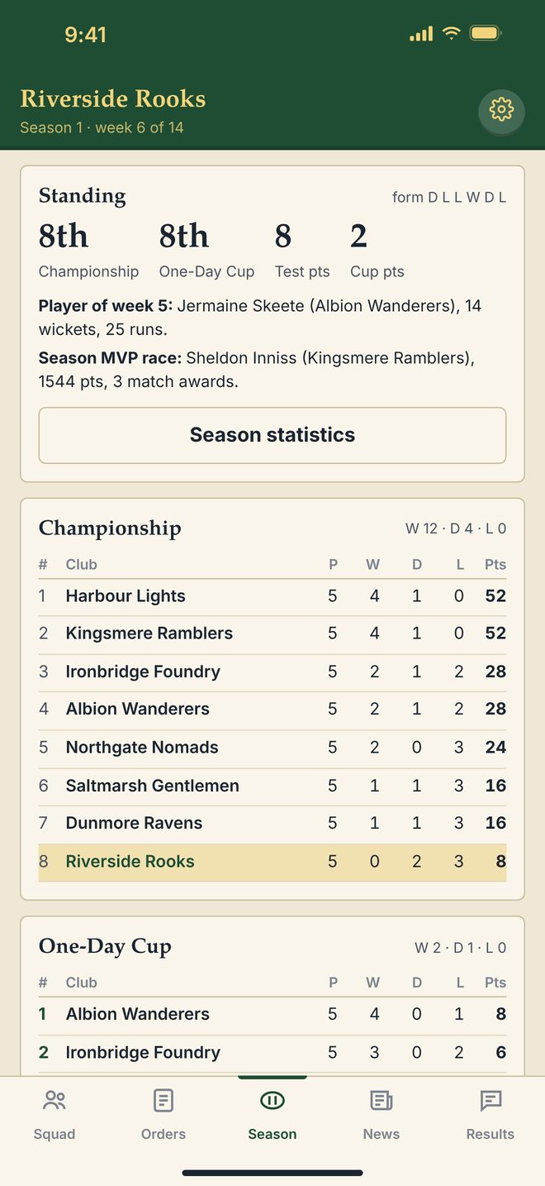Viewport: 545px width, 1186px height.
Task: Open settings via the gear icon
Action: pyautogui.click(x=501, y=110)
